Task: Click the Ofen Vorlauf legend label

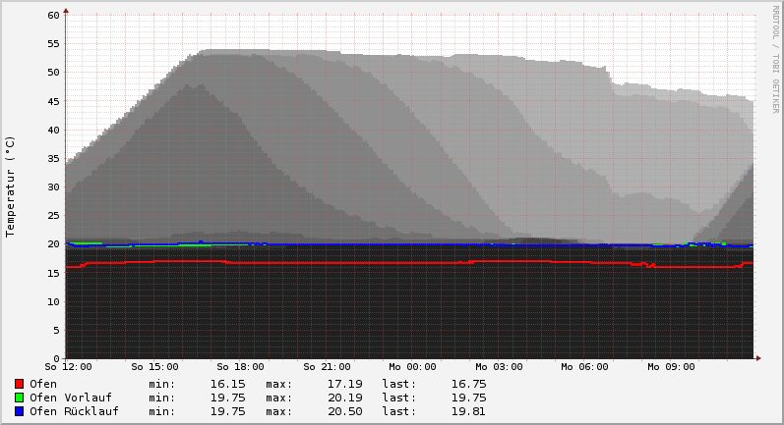Action: [70, 398]
